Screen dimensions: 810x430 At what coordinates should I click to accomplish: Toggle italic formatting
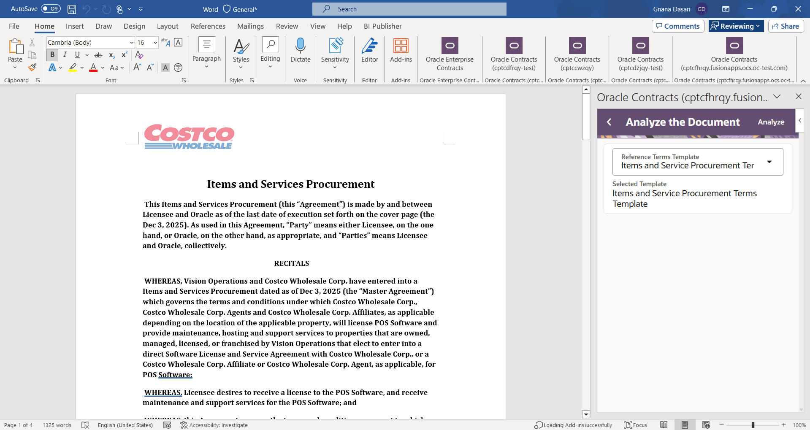65,55
